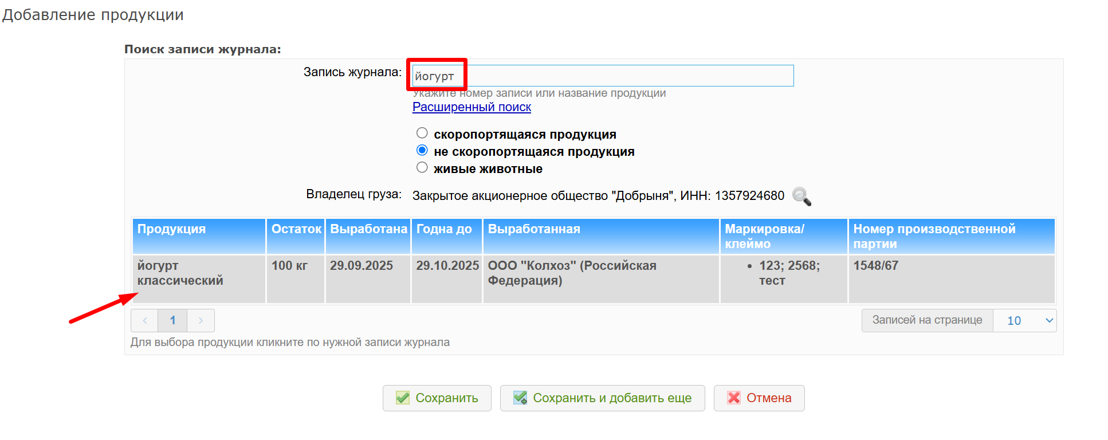Click the Номер производственной партии header

[x=951, y=236]
